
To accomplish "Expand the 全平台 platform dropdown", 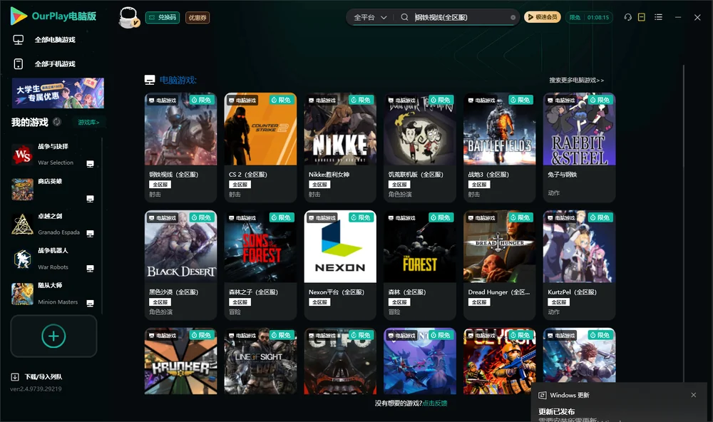I will coord(370,17).
